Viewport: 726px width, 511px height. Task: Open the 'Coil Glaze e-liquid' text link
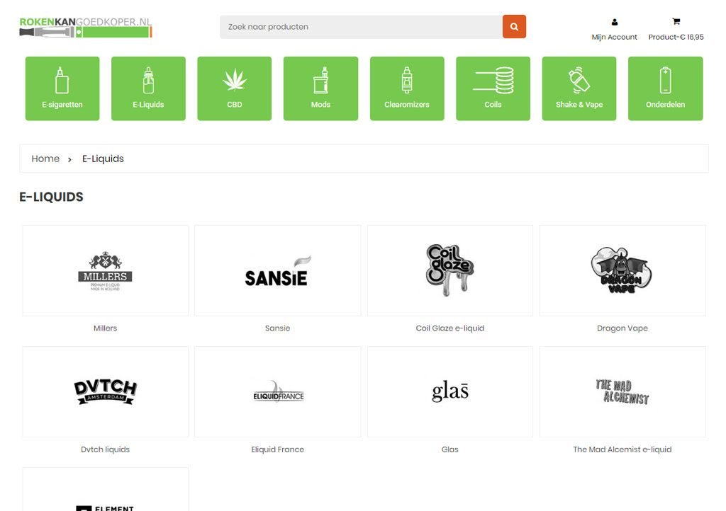[x=450, y=328]
